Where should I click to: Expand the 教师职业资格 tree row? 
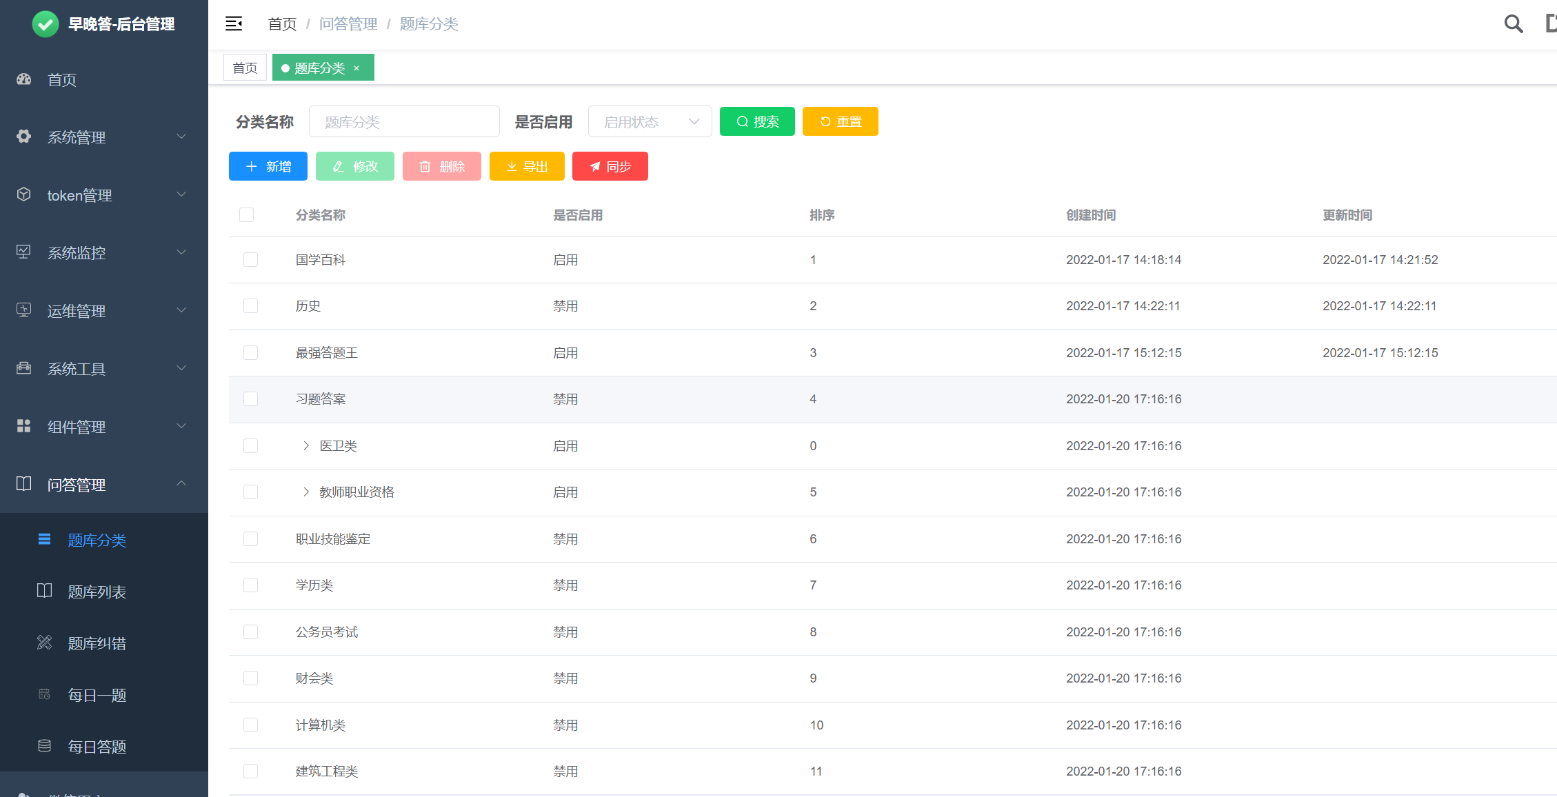pos(306,492)
